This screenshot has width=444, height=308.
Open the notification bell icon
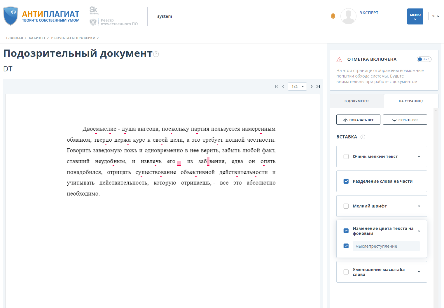(333, 16)
